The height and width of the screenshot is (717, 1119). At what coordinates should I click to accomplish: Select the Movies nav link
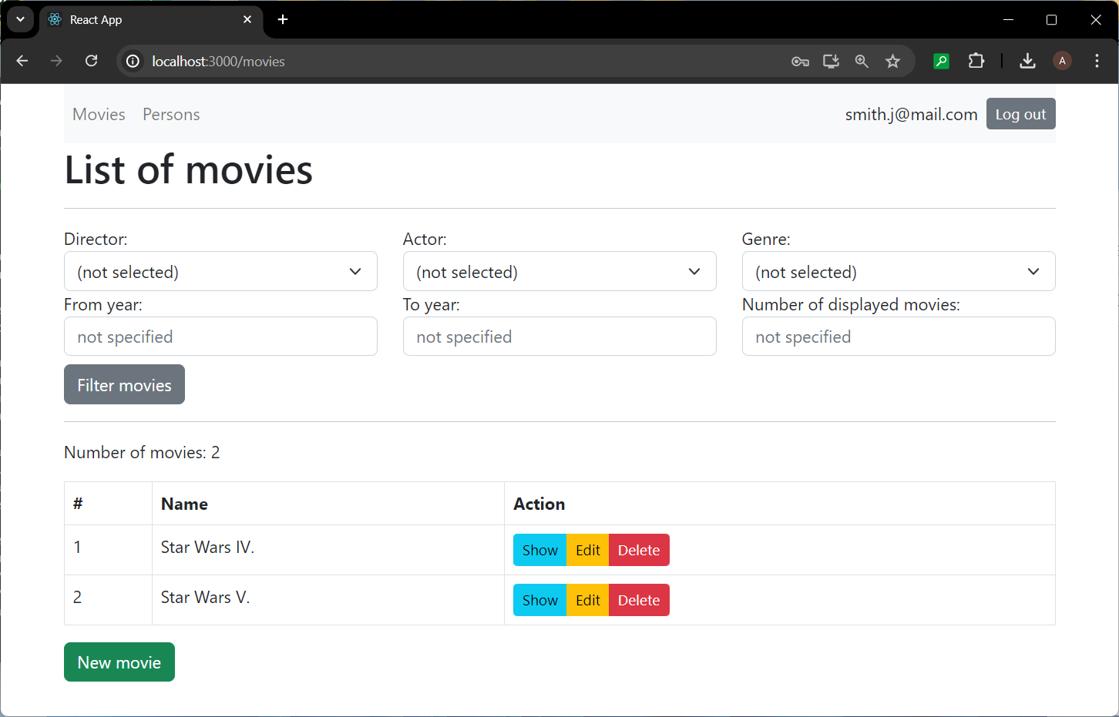click(99, 114)
